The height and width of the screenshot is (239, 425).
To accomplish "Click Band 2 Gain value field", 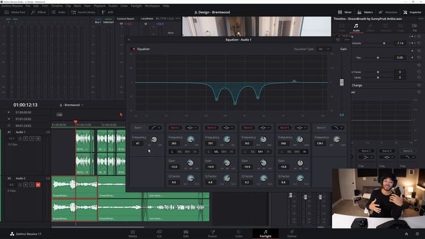I will (174, 167).
